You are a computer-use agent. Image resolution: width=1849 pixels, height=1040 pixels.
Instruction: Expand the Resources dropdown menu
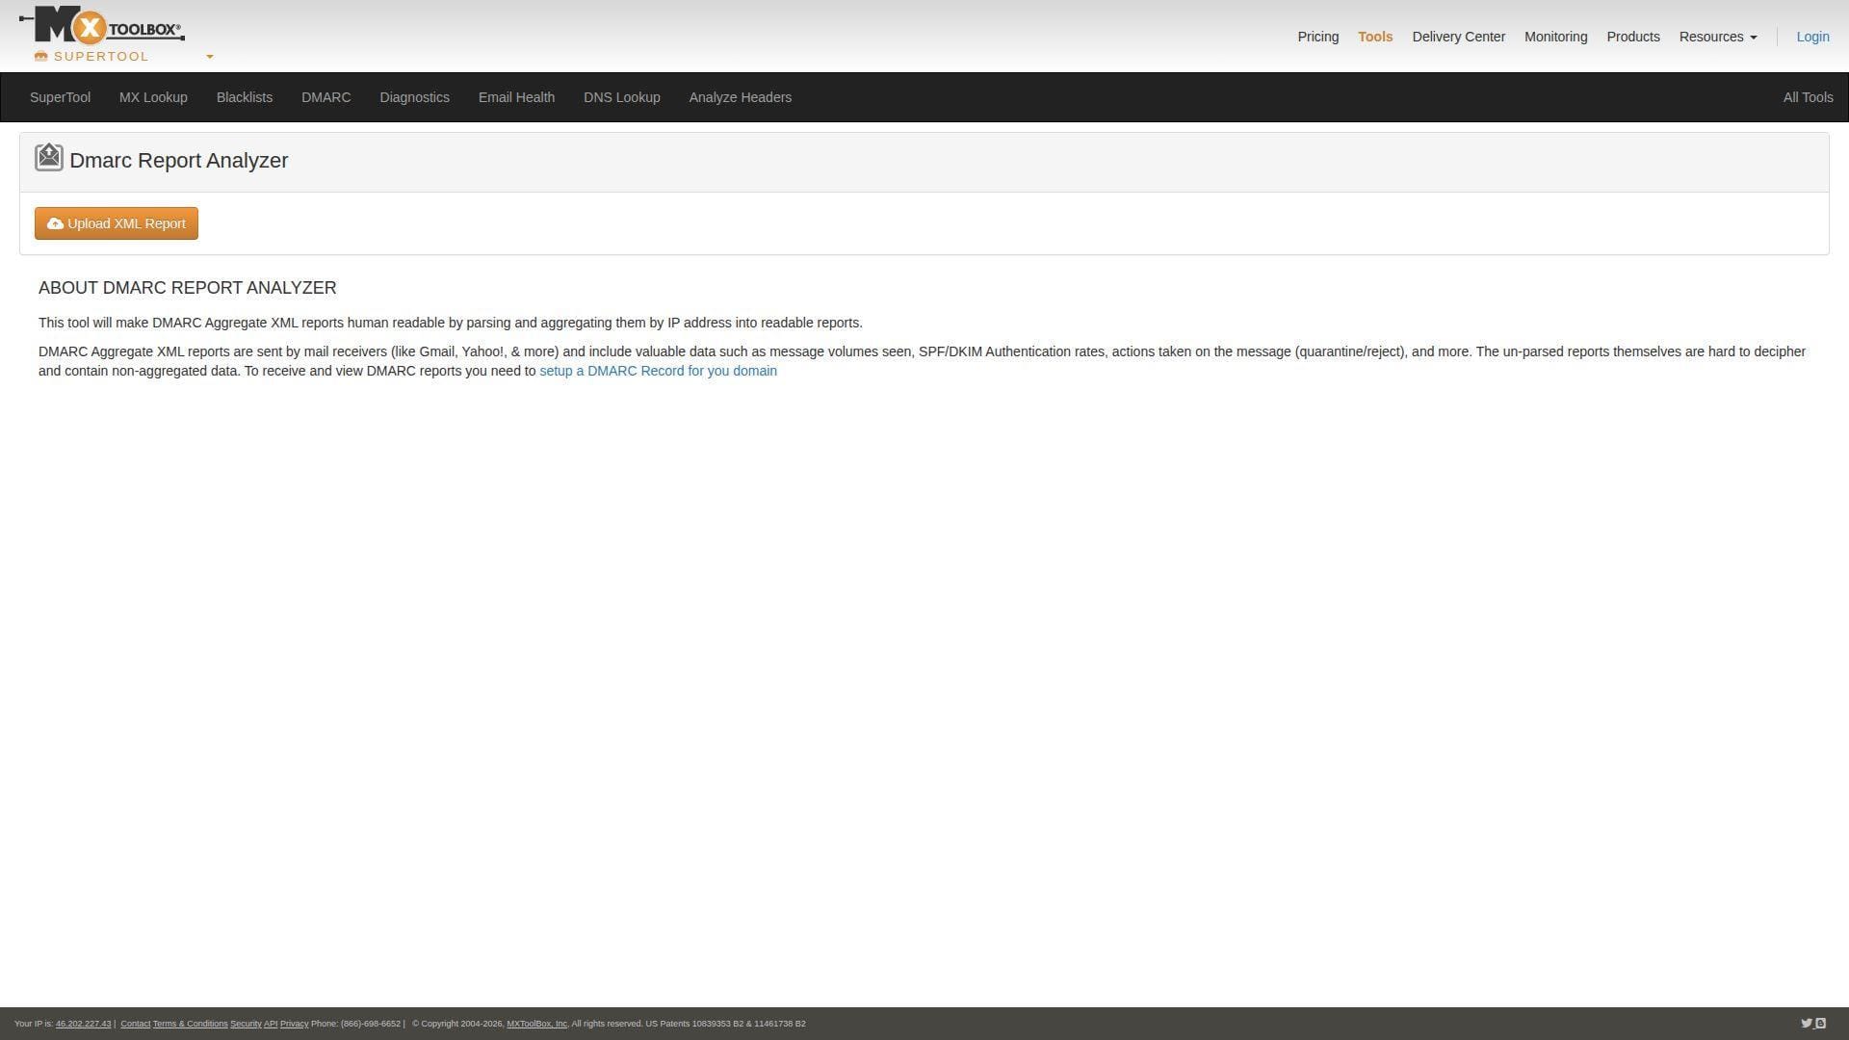point(1718,37)
